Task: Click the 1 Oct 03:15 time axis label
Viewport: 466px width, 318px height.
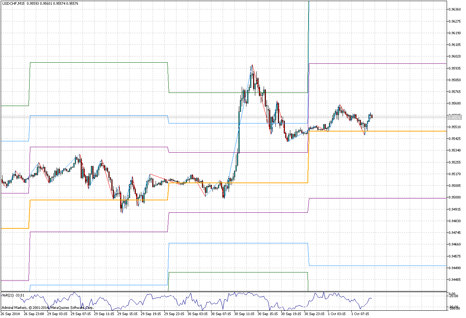Action: tap(337, 313)
